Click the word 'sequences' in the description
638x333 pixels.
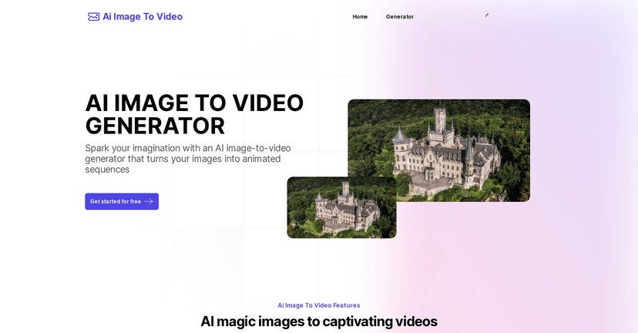click(x=107, y=170)
